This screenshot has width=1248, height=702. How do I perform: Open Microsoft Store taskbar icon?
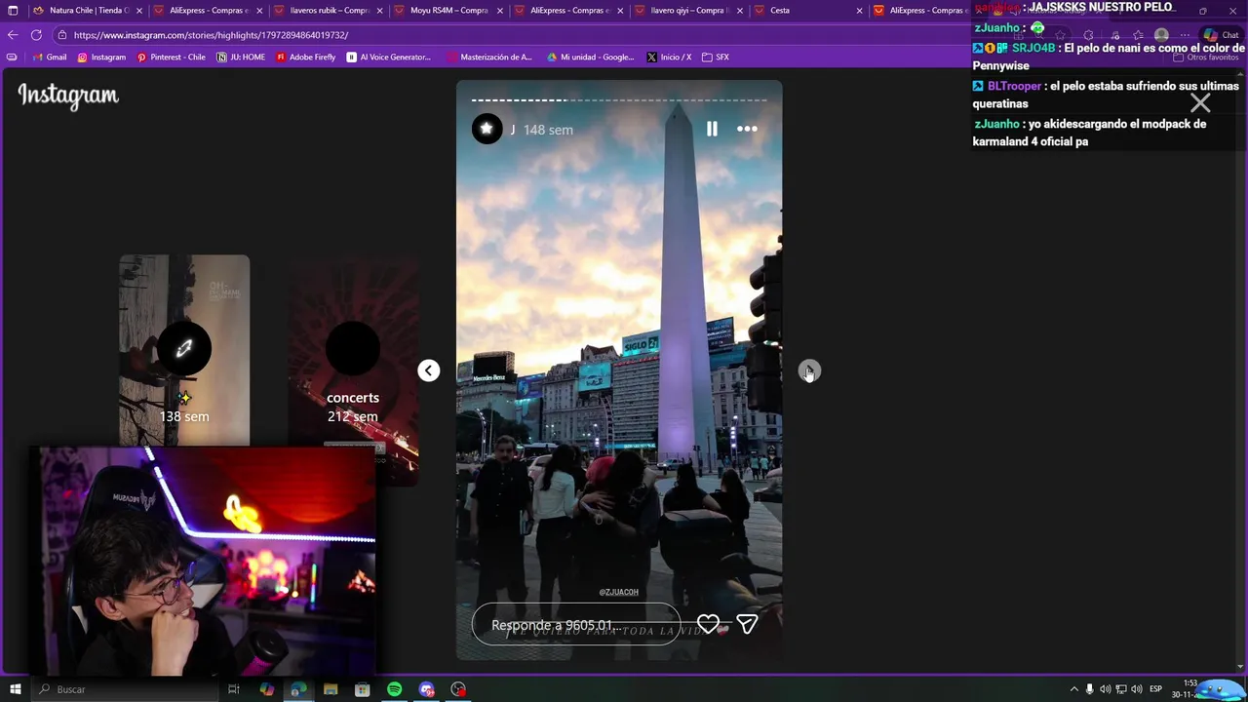(362, 689)
